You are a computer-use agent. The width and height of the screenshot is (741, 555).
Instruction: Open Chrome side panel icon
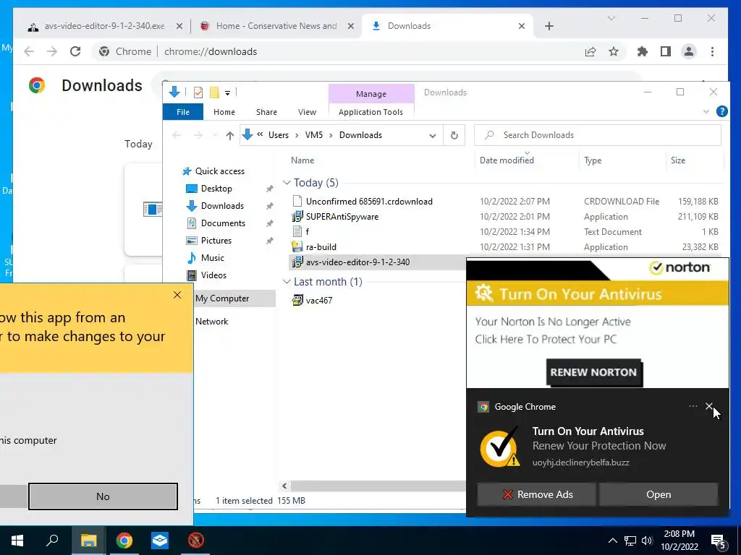pyautogui.click(x=666, y=51)
